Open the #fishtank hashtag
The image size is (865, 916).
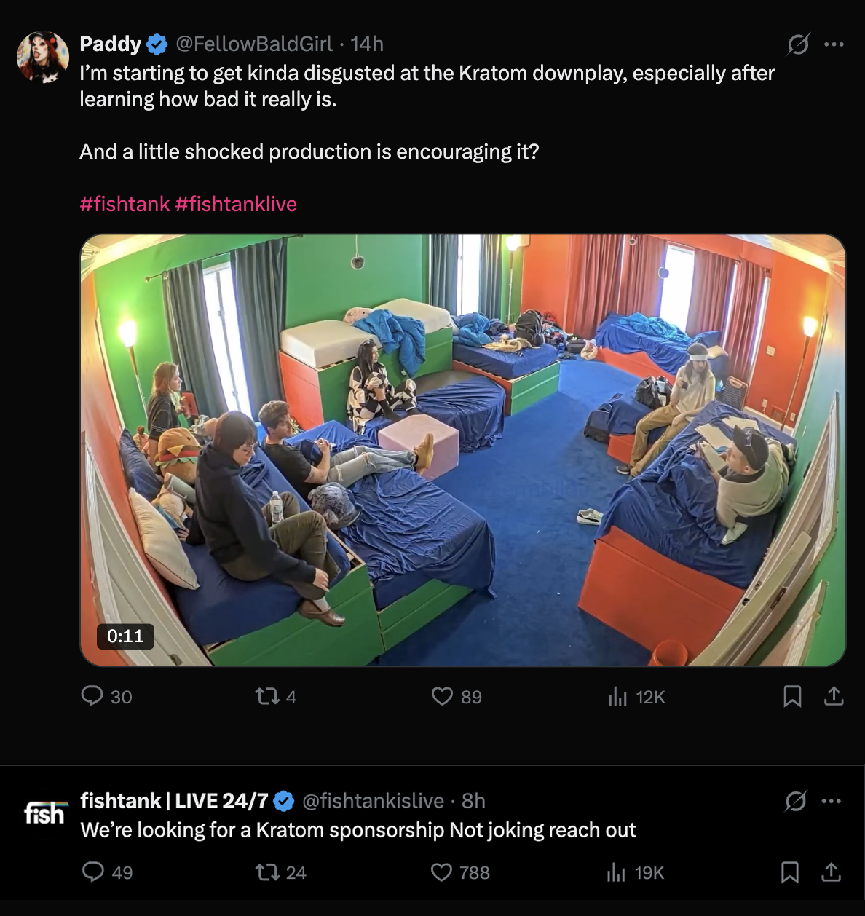125,204
